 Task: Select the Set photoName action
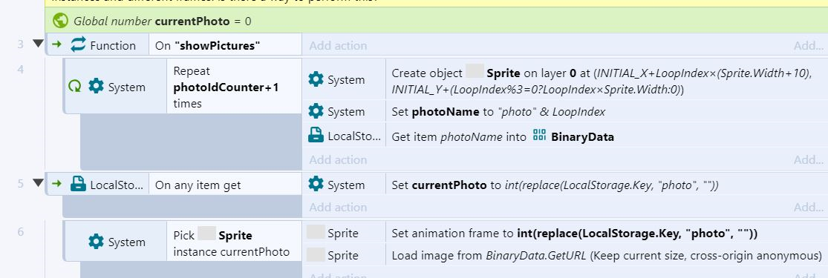pyautogui.click(x=565, y=112)
